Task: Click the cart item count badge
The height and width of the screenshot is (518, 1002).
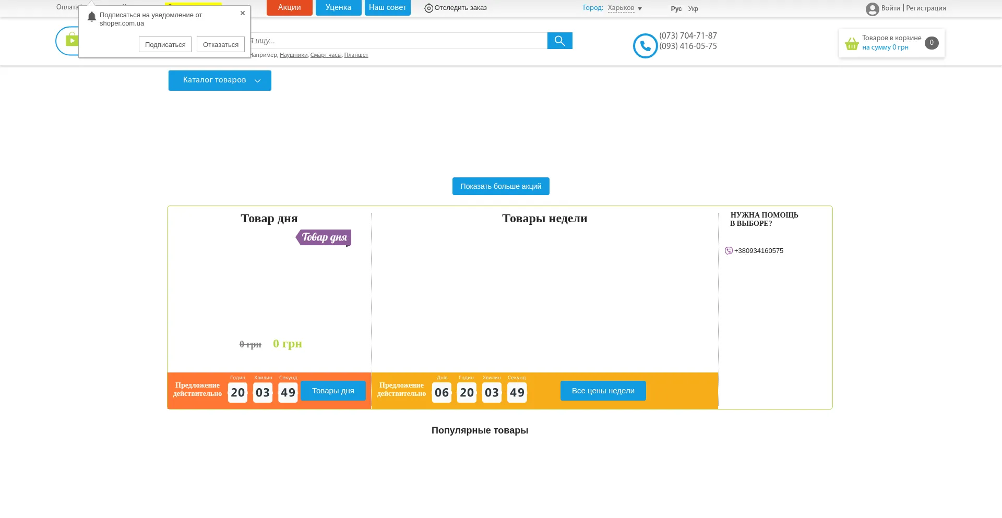Action: 932,43
